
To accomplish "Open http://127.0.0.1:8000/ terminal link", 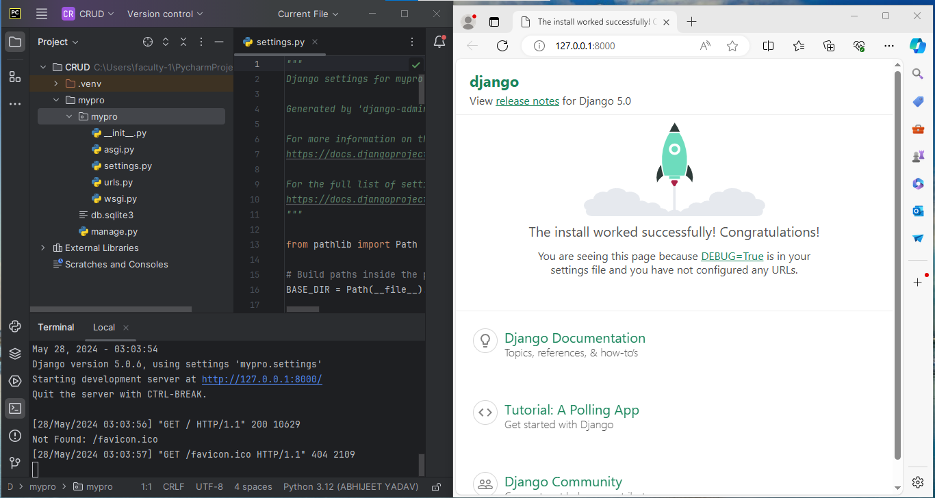I will point(261,379).
